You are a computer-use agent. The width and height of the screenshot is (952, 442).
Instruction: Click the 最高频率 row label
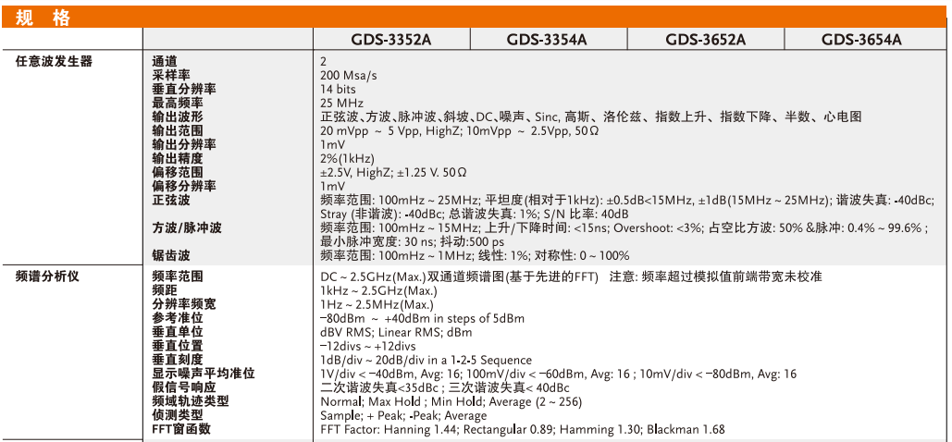coord(178,104)
